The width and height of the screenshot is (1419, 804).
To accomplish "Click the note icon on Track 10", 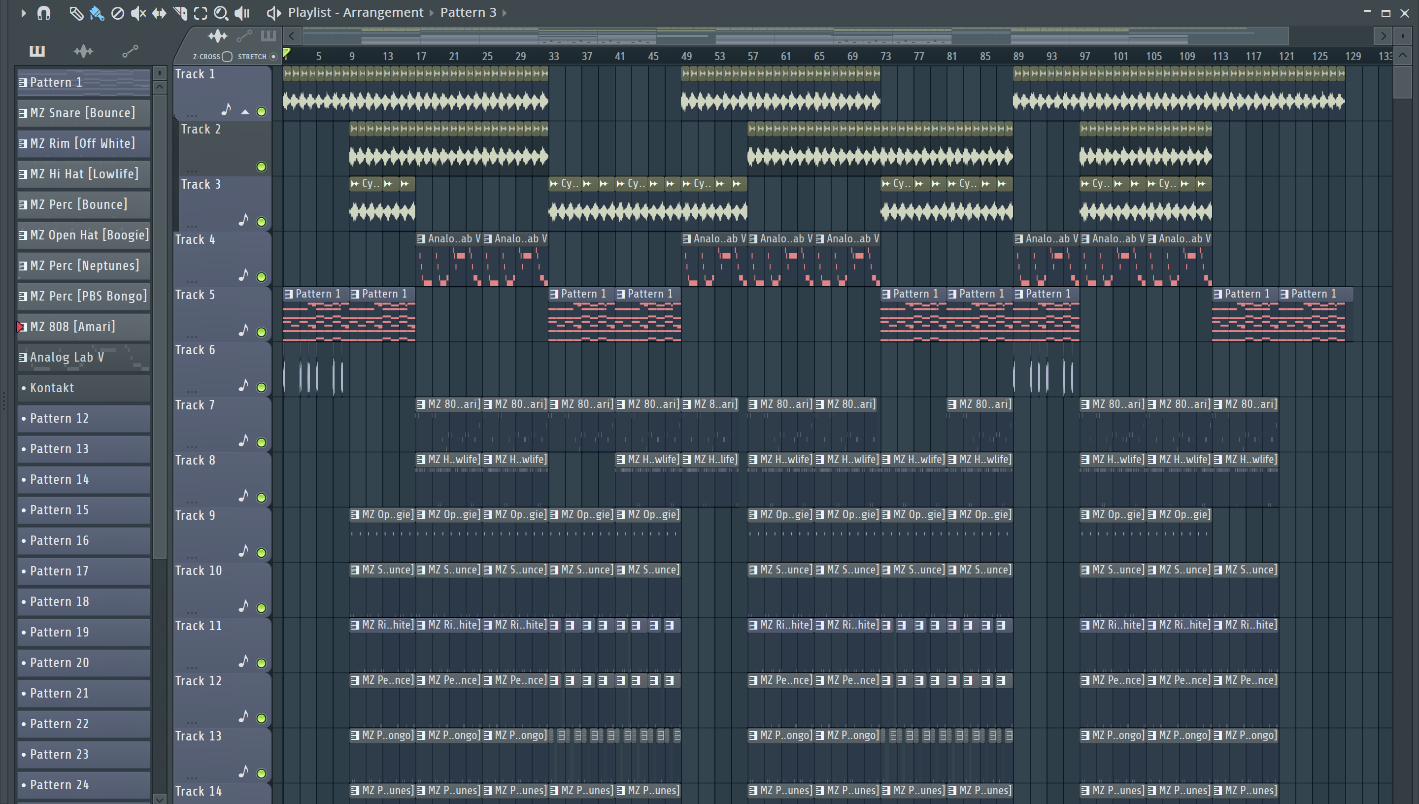I will pyautogui.click(x=243, y=606).
